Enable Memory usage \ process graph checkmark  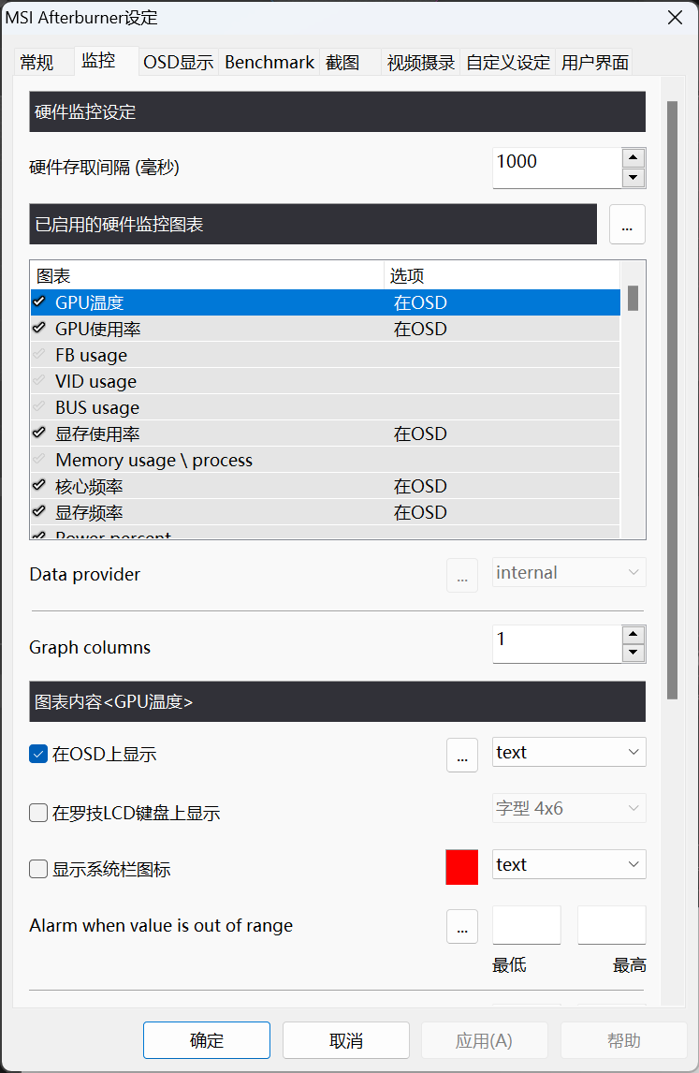39,459
